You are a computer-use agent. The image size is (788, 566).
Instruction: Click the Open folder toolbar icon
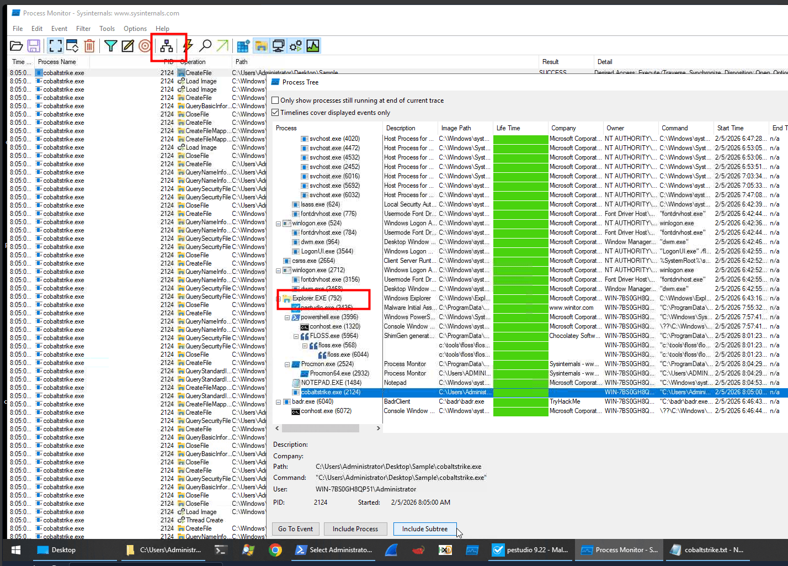17,46
